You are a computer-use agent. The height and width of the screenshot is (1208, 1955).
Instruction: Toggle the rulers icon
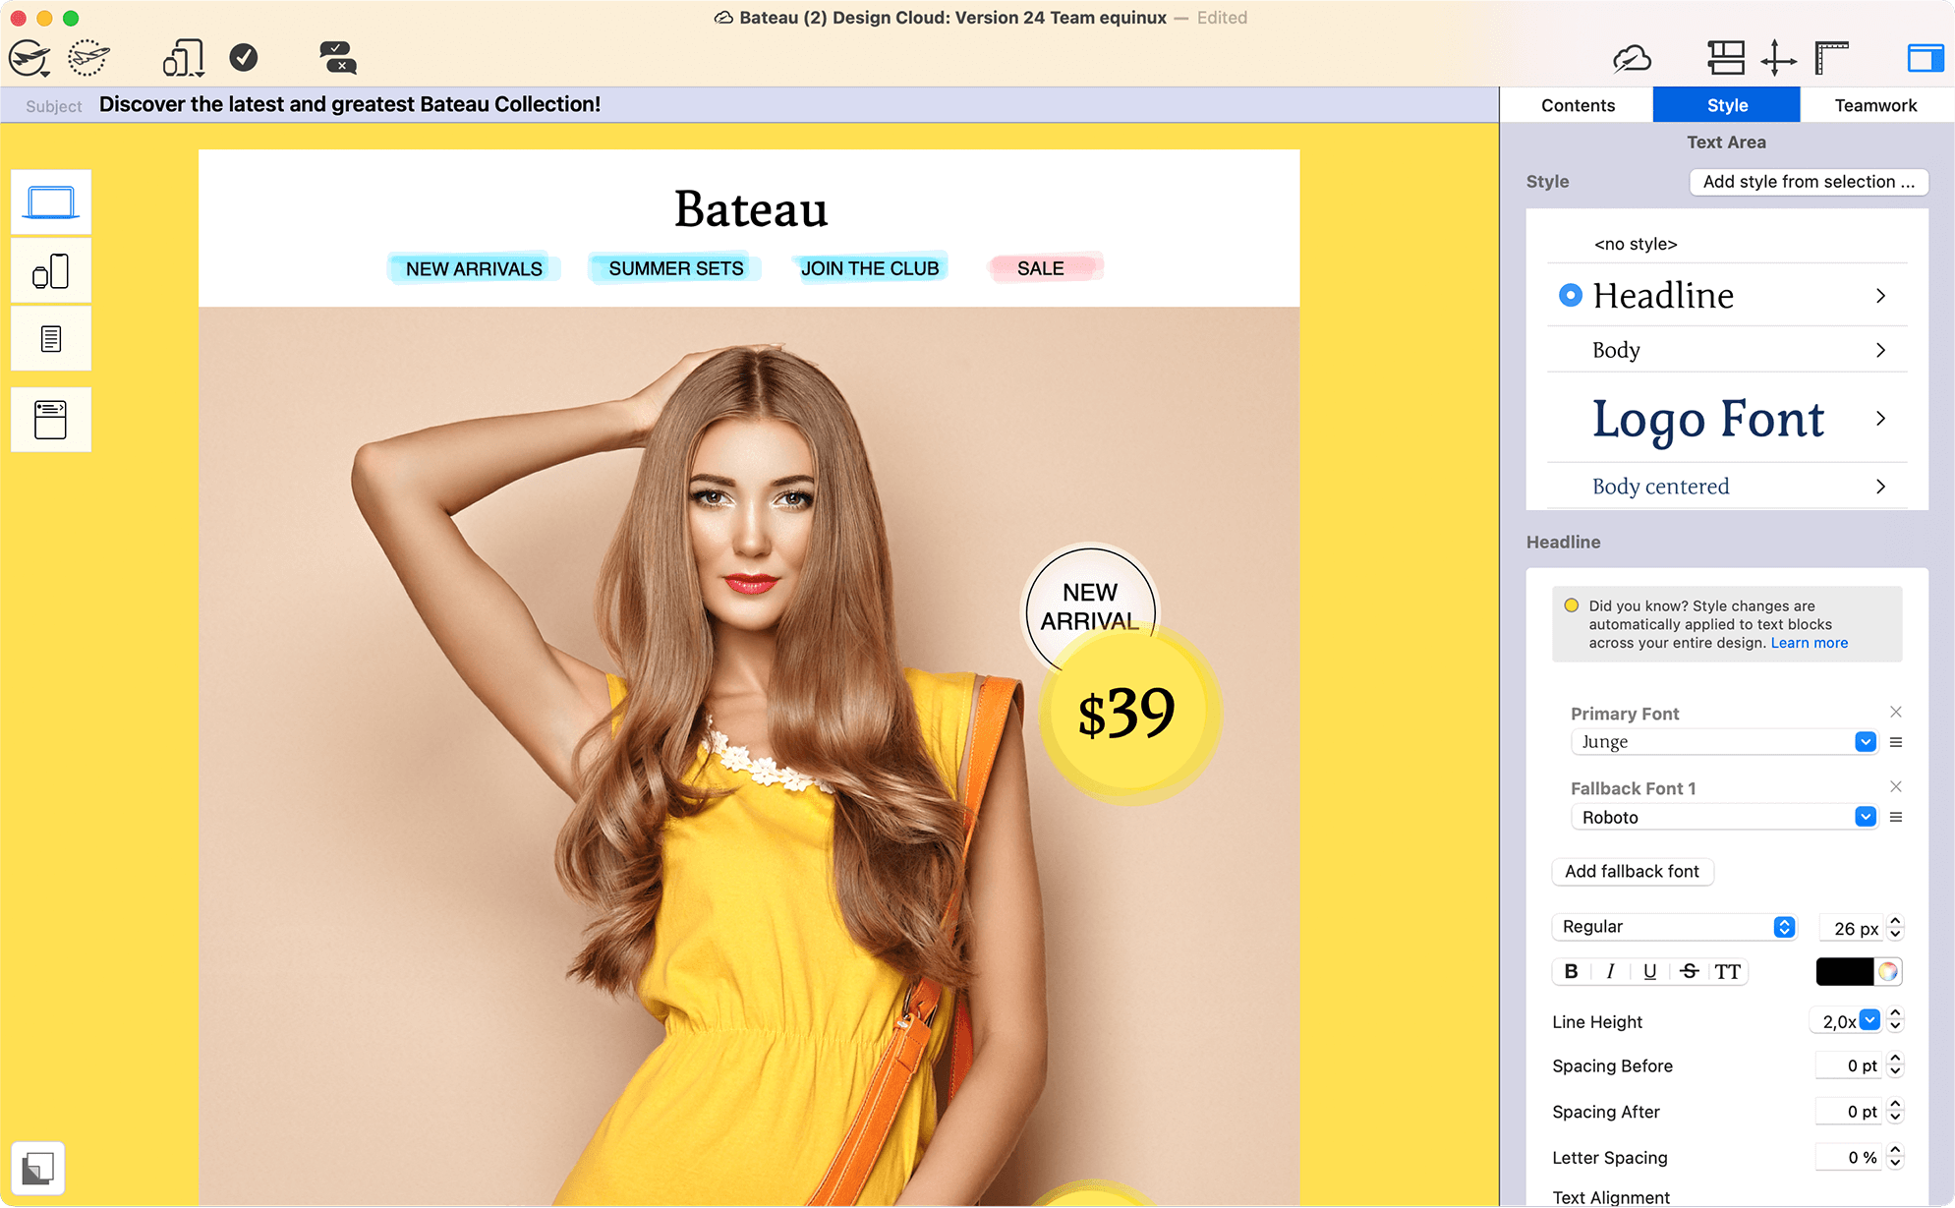tap(1832, 58)
